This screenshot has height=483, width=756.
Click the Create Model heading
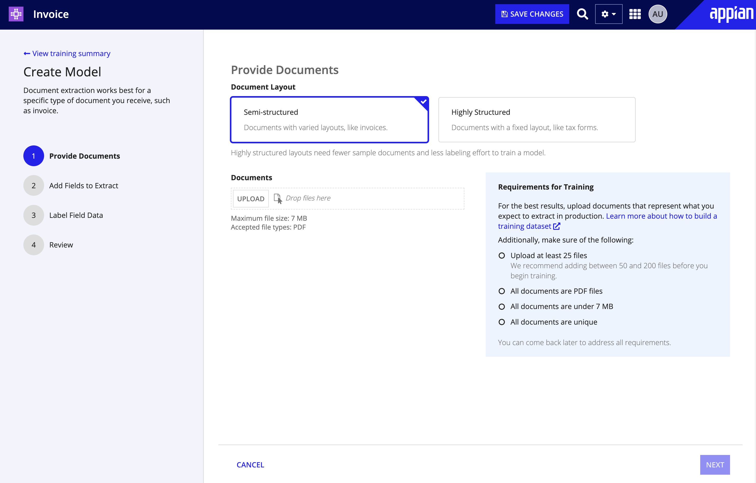tap(62, 72)
